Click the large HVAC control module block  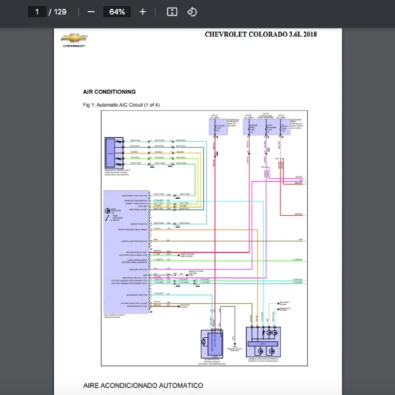(x=126, y=251)
